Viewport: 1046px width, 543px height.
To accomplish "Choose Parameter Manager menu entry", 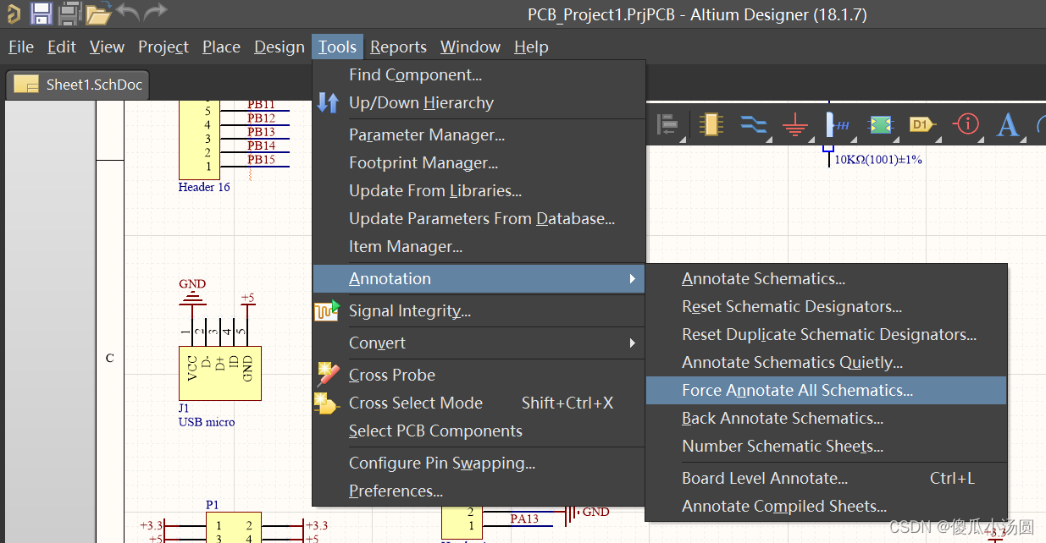I will (479, 134).
